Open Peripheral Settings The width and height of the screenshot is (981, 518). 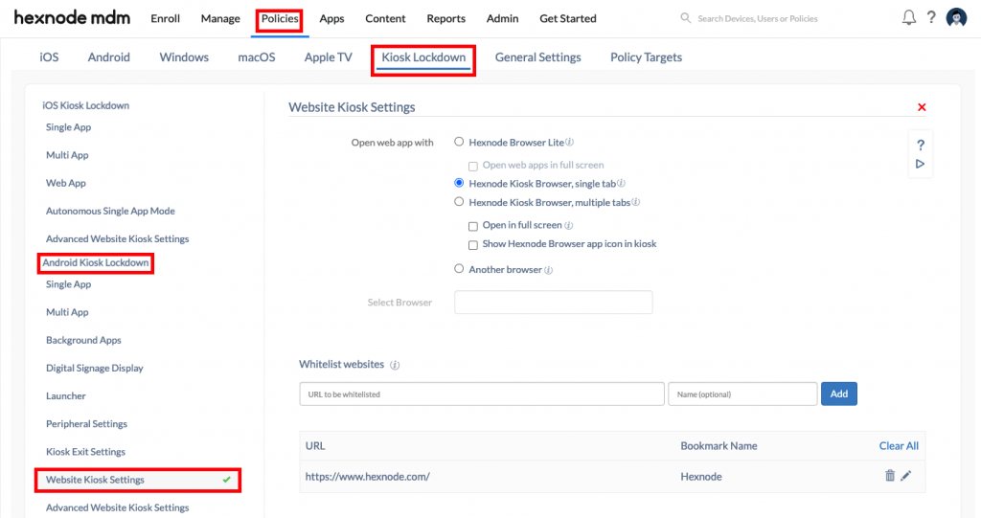pos(86,423)
